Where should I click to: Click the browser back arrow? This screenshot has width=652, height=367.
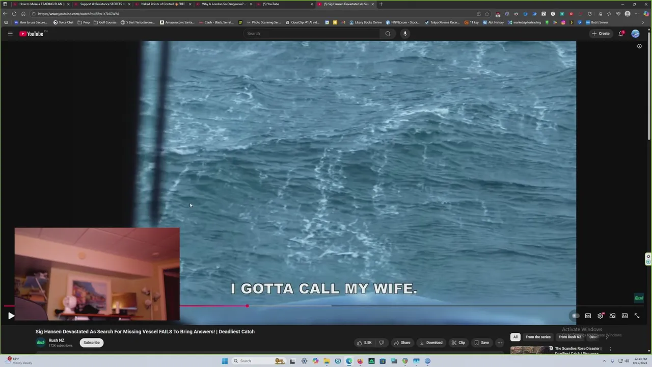(x=5, y=14)
